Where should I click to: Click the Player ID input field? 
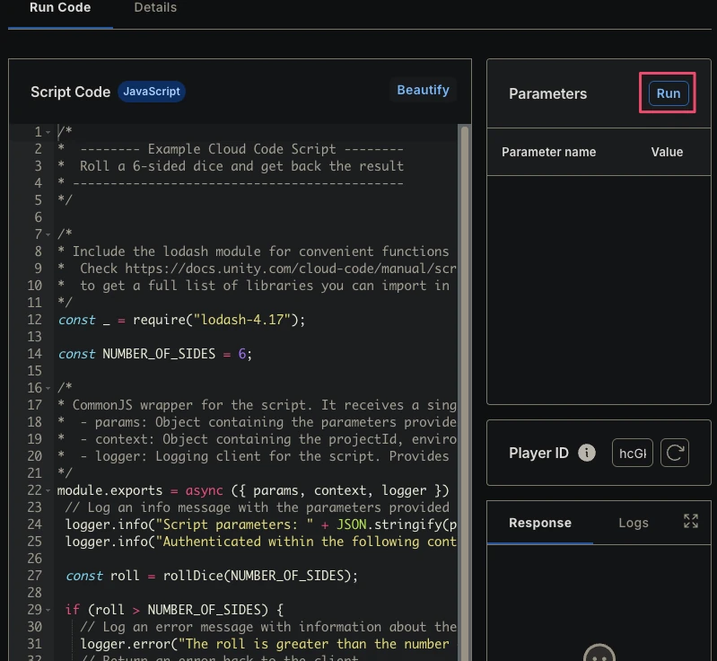point(633,453)
